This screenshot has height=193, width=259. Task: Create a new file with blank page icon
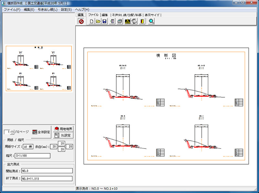coord(92,22)
